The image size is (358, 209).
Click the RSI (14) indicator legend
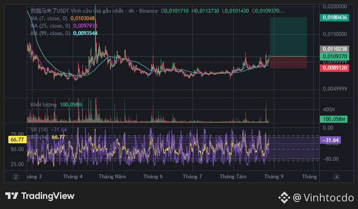point(39,137)
